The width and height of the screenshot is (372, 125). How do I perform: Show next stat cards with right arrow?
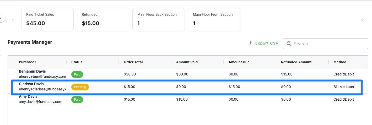tap(363, 20)
